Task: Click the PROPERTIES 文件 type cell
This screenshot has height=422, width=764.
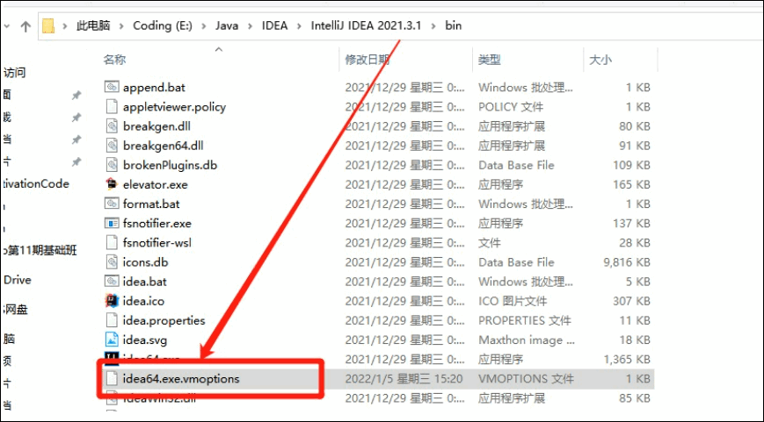Action: coord(525,321)
